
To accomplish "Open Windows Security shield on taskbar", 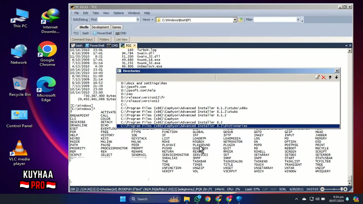I will pyautogui.click(x=239, y=199).
